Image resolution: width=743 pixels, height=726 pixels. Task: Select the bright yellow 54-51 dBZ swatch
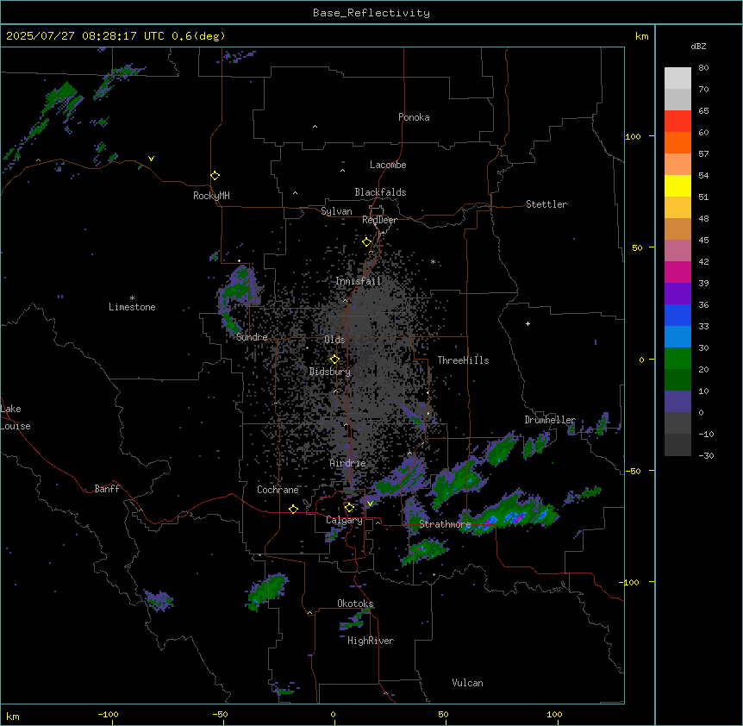pos(677,185)
